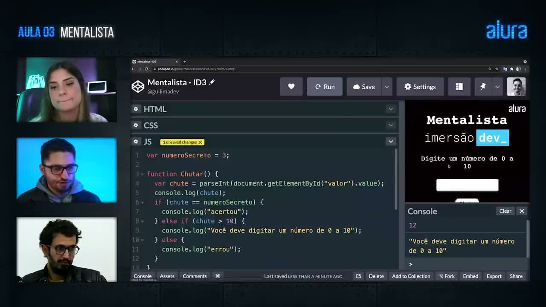The image size is (546, 307).
Task: Click the pencil edit title icon
Action: point(212,82)
